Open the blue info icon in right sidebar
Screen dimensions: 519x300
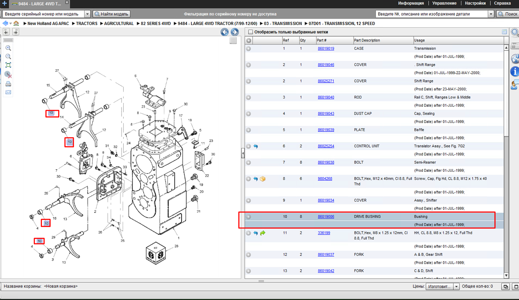coord(515,72)
